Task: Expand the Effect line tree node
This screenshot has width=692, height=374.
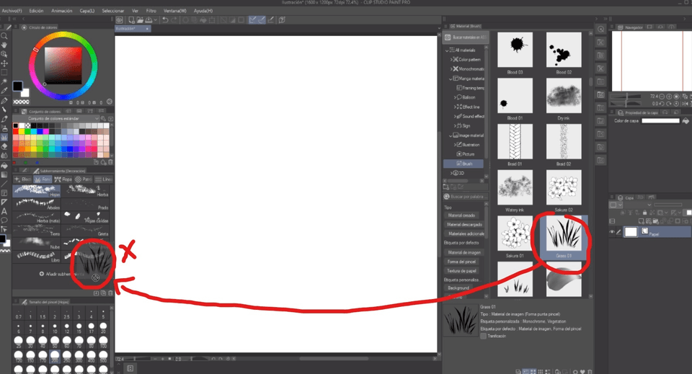Action: coord(455,107)
